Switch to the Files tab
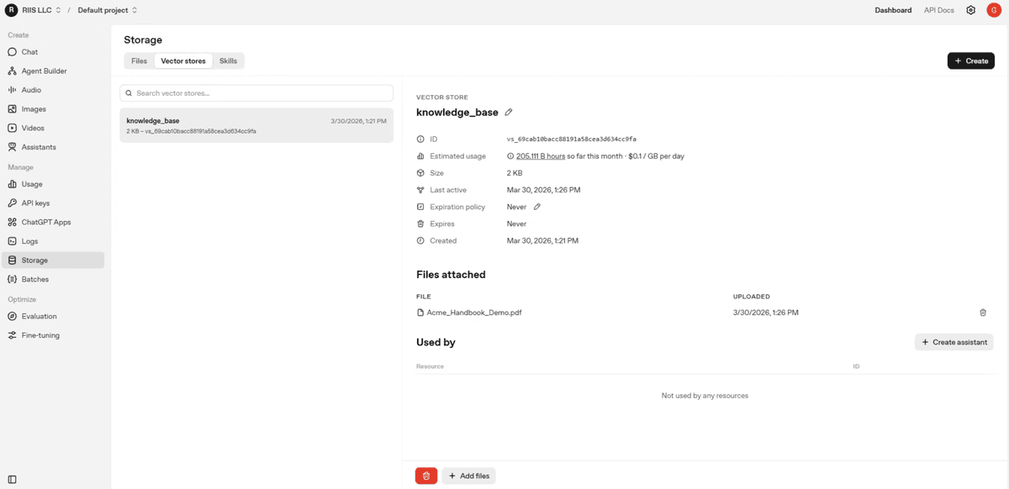Image resolution: width=1009 pixels, height=489 pixels. click(x=139, y=60)
